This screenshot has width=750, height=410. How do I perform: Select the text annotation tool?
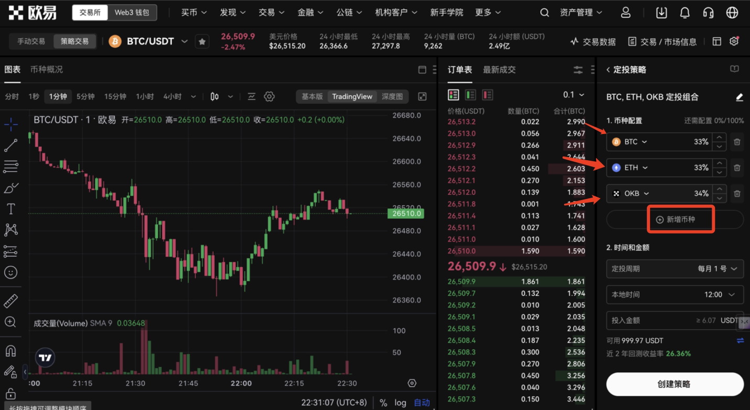pyautogui.click(x=10, y=209)
